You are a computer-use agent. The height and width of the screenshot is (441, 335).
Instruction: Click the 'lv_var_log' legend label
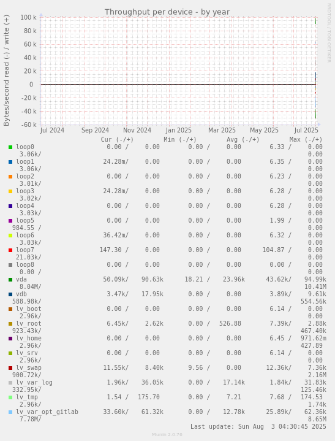pos(34,383)
